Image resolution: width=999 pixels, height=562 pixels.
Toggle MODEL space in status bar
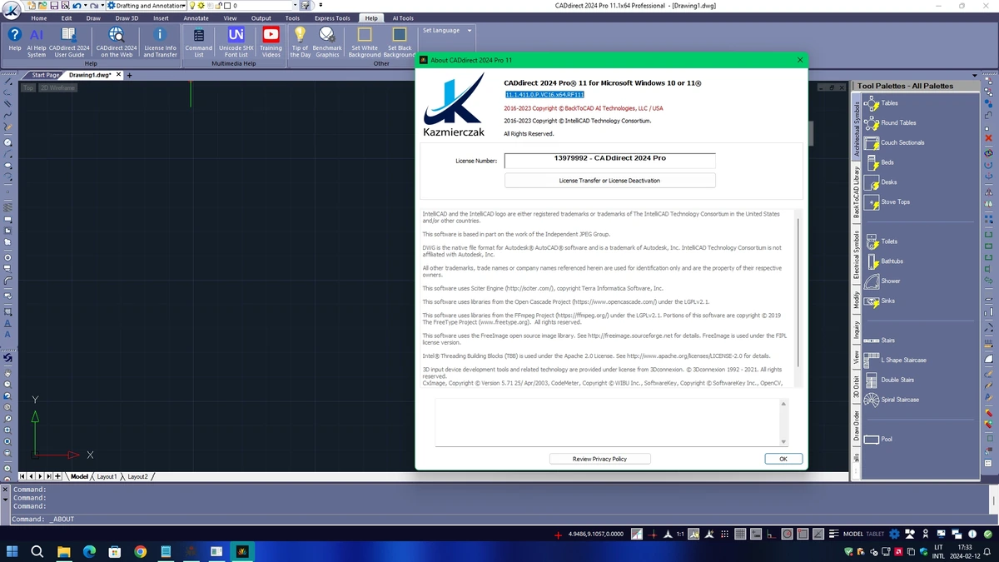853,534
